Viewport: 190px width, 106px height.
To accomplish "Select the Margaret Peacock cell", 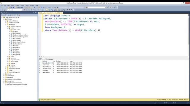I will click(47, 67).
